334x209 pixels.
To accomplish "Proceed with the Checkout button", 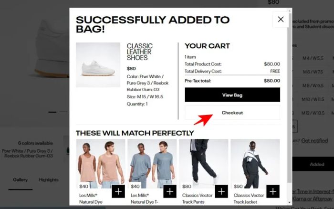I will point(232,113).
